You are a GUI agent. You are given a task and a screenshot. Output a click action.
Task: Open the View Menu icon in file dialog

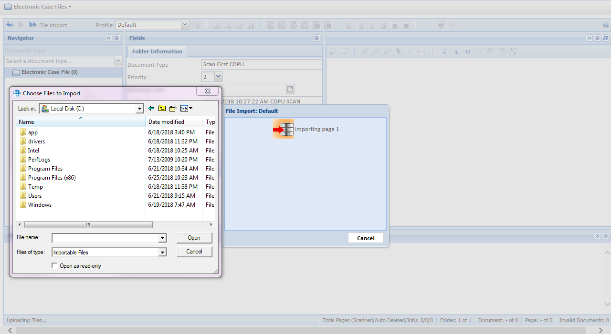pyautogui.click(x=186, y=108)
